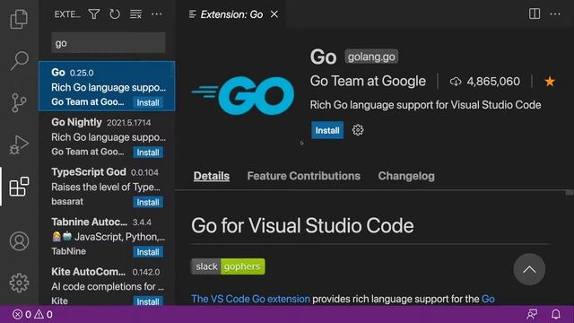Open the Manage gear in activity bar
The image size is (574, 323).
[x=19, y=283]
